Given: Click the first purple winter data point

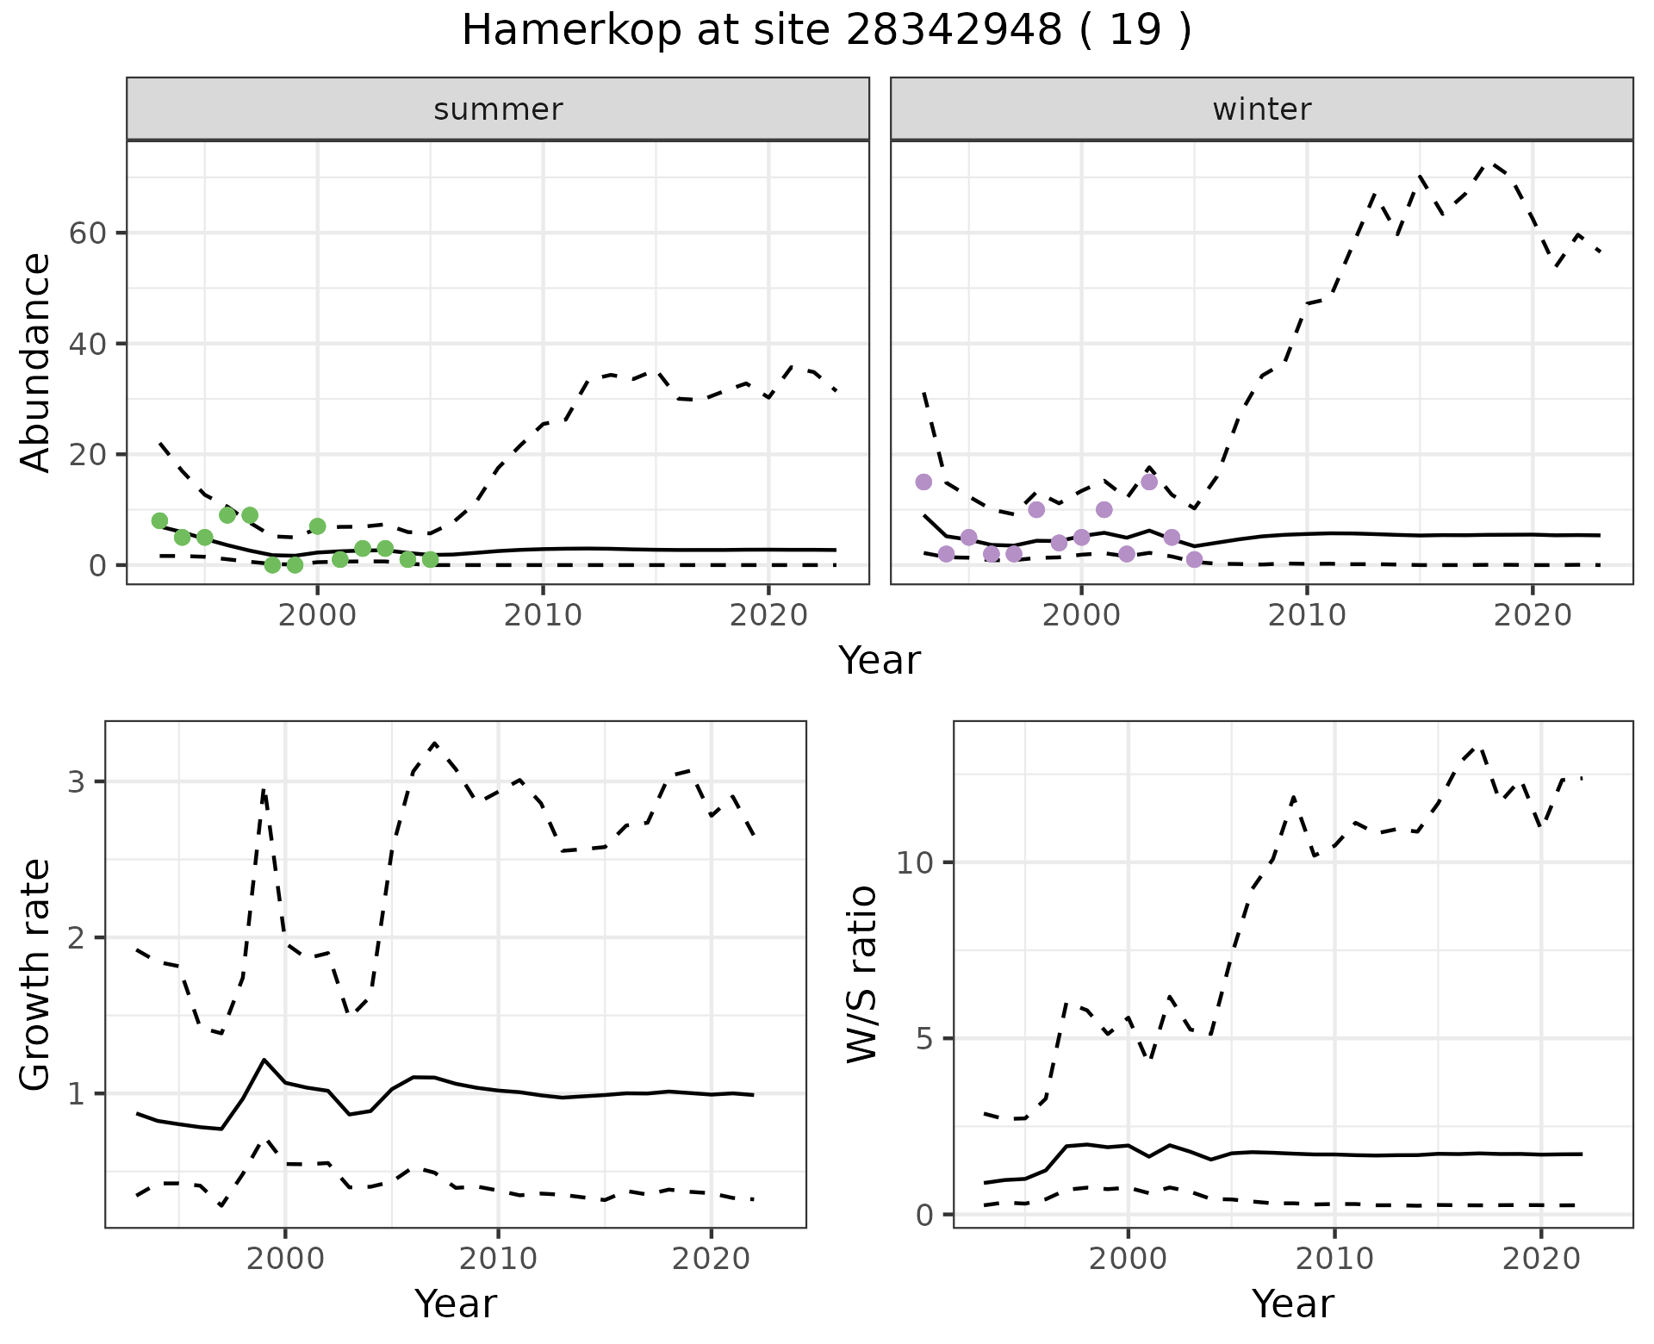Looking at the screenshot, I should tap(923, 482).
